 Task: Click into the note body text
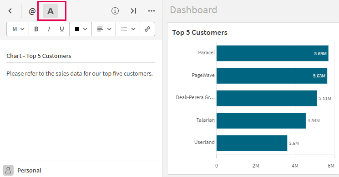[80, 73]
